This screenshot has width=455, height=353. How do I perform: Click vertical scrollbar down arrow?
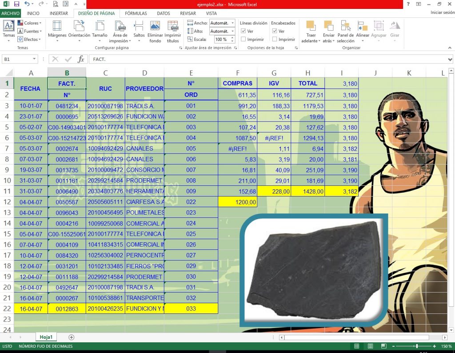[451, 330]
